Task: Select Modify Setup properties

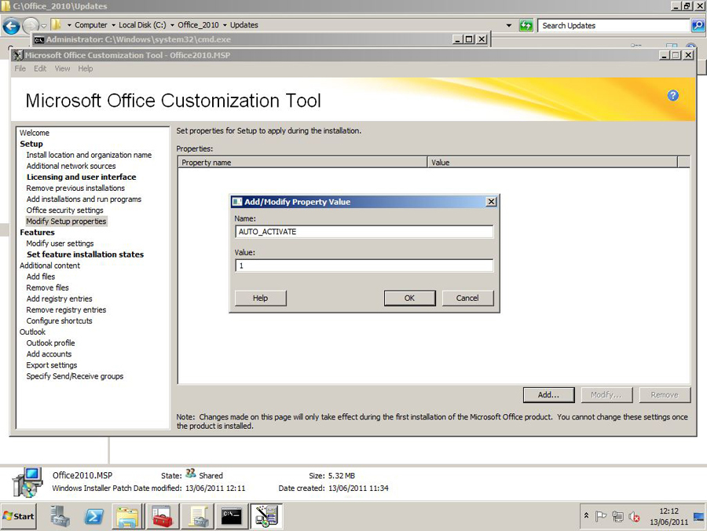Action: (66, 222)
